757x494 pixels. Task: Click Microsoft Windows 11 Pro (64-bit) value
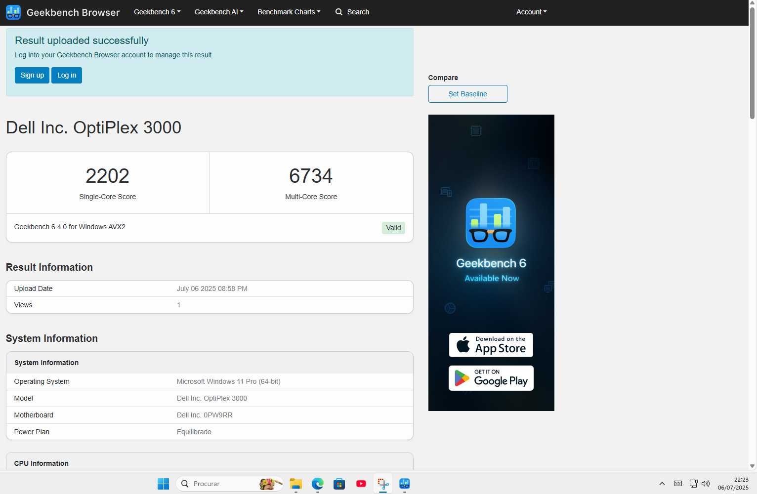tap(228, 381)
